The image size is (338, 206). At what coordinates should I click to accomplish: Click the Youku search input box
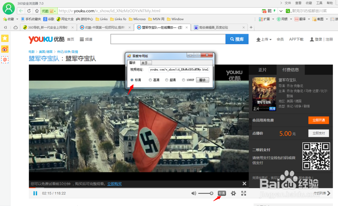click(x=168, y=39)
